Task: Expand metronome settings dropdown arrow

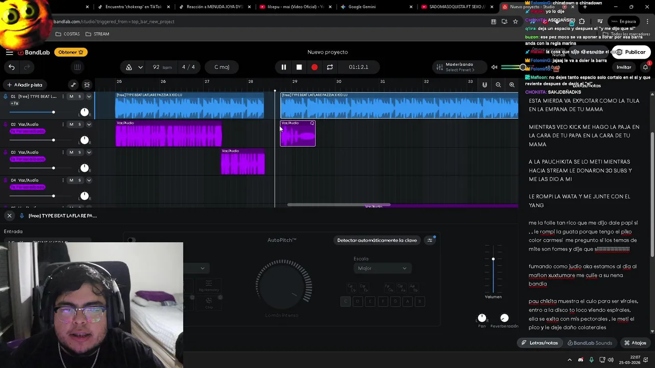Action: tap(140, 67)
